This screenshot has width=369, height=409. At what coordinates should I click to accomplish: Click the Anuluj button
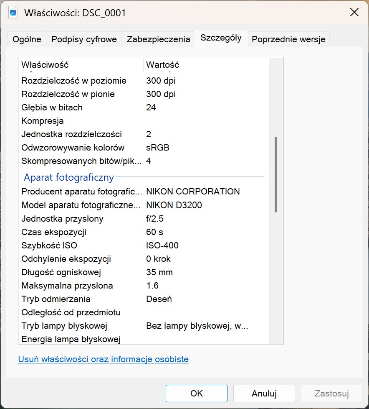(264, 394)
